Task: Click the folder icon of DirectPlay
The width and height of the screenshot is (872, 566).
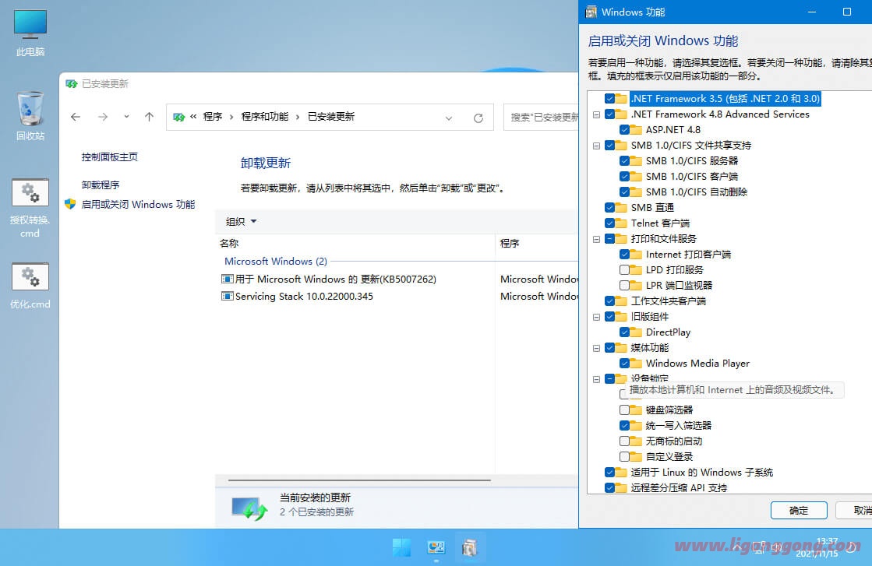Action: click(636, 332)
